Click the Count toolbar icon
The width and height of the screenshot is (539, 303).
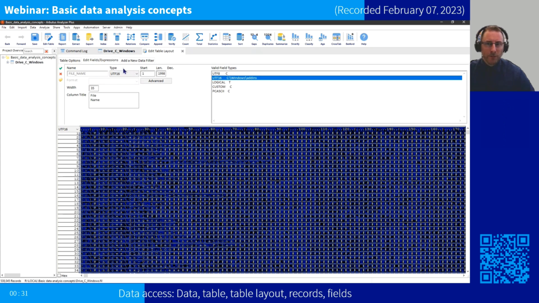tap(186, 39)
